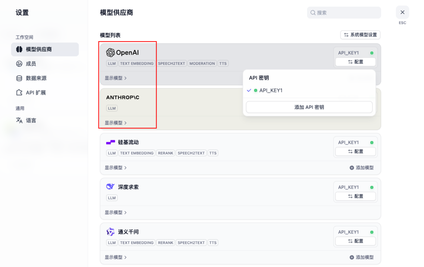The image size is (424, 267).
Task: Click the RERANK tag on 硅基流动
Action: point(165,153)
